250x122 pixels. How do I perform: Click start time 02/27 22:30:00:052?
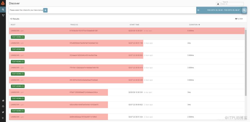136,55
